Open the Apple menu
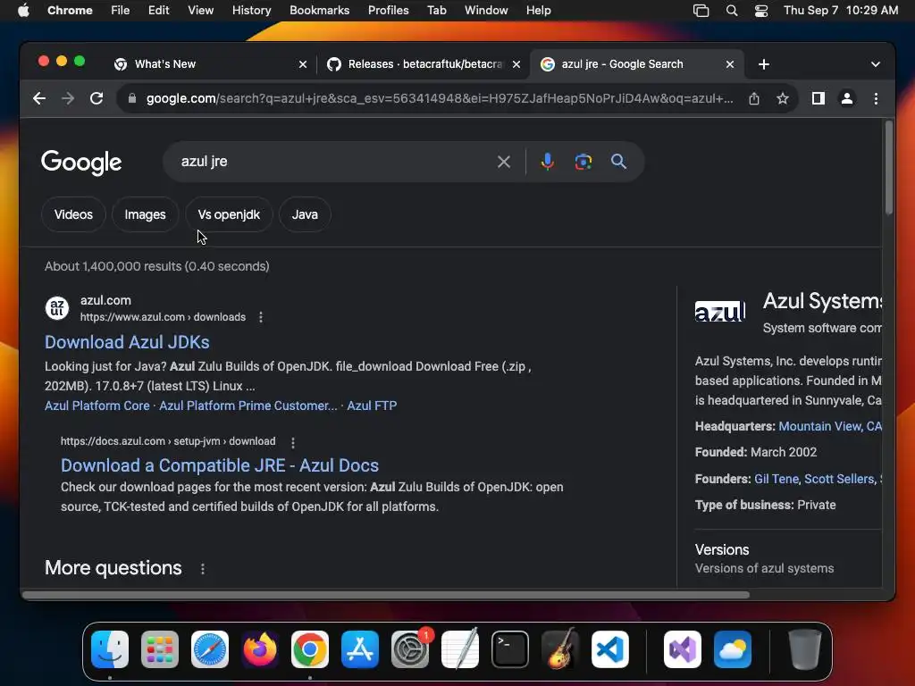This screenshot has width=915, height=686. coord(23,11)
